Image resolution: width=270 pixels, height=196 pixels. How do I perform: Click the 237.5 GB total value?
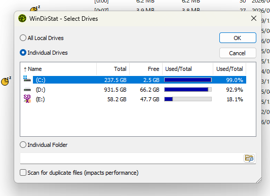point(115,80)
